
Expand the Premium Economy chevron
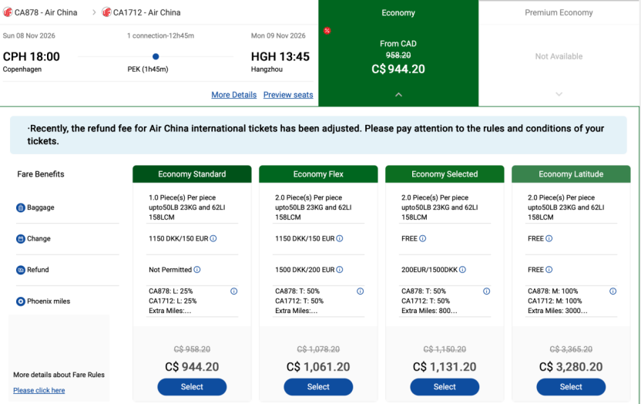pos(559,95)
